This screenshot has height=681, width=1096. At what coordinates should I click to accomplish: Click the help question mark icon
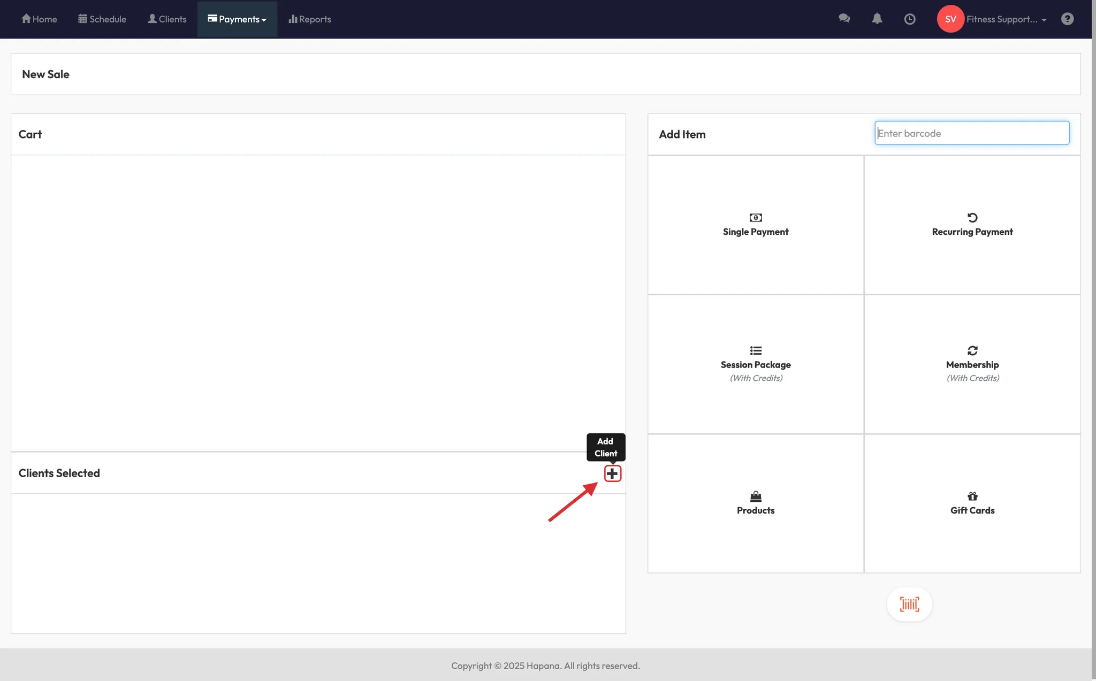click(1067, 19)
